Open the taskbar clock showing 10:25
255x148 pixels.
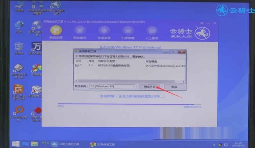point(238,144)
